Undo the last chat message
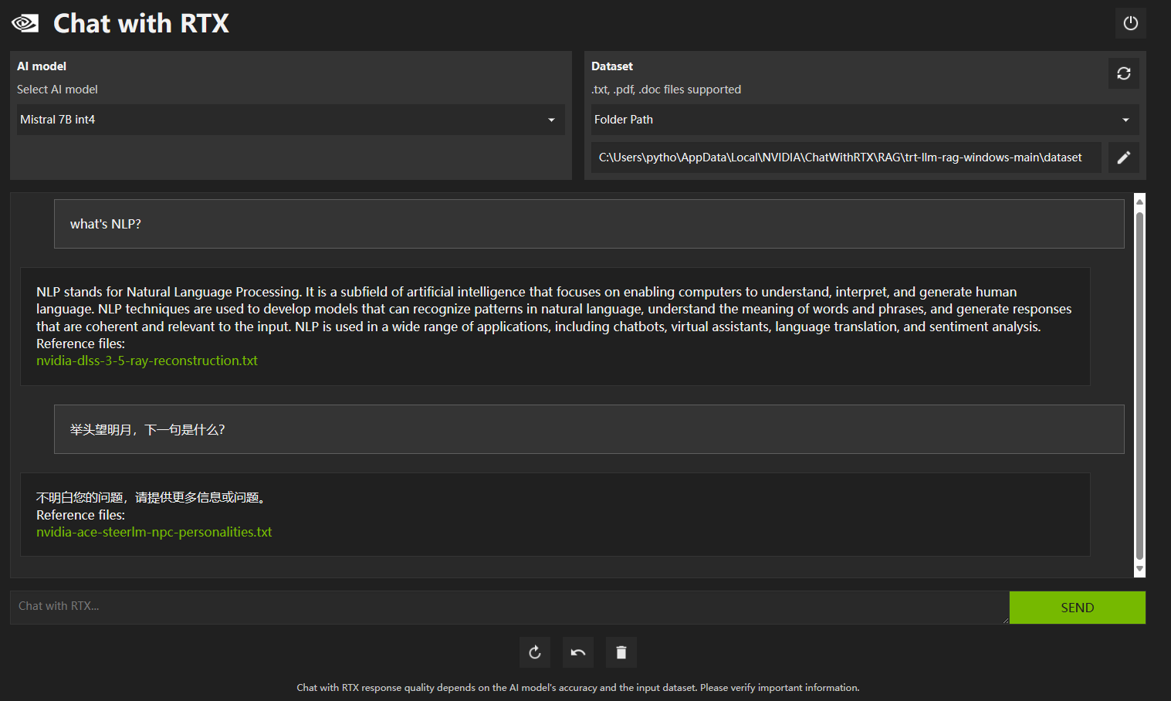This screenshot has height=701, width=1171. pos(578,652)
